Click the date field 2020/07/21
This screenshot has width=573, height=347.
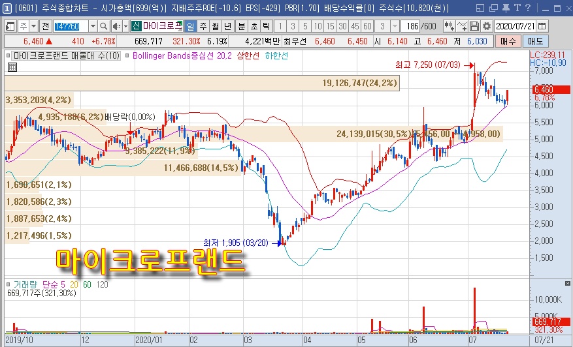click(516, 26)
